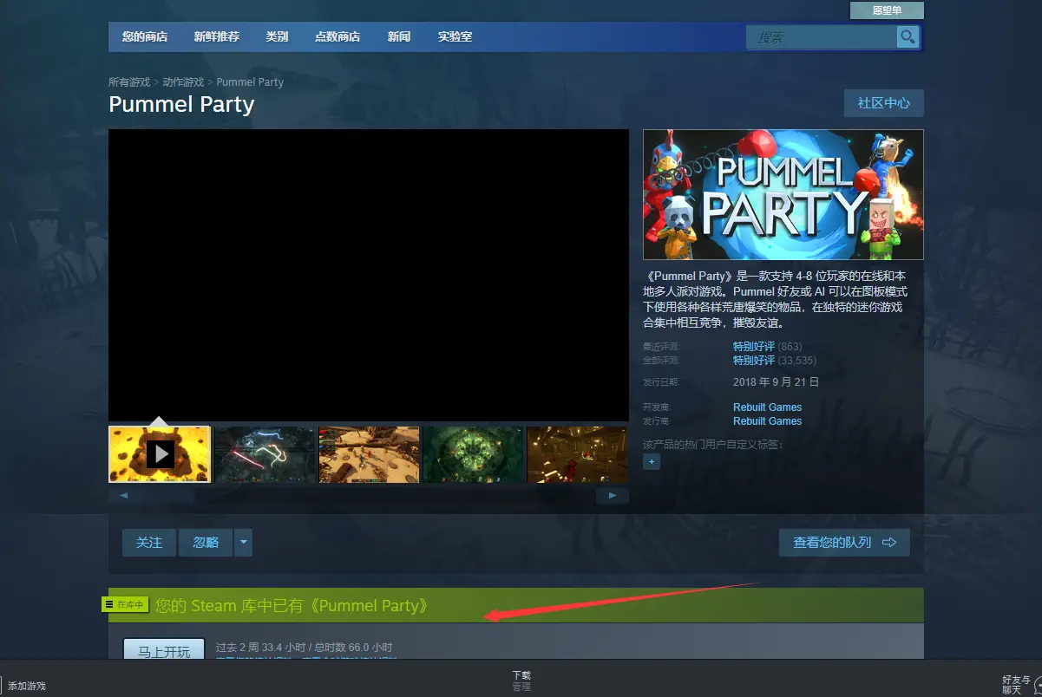The image size is (1042, 697).
Task: Open publisher Rebuilt Games link beside 发行商
Action: tap(767, 421)
